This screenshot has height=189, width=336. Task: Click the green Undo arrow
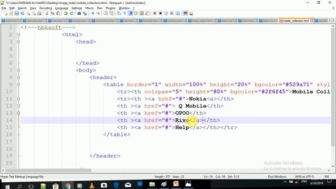66,14
